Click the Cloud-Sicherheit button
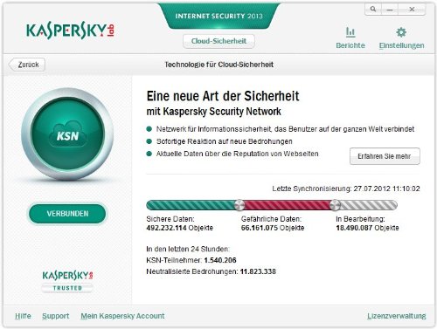This screenshot has height=329, width=437. [x=218, y=41]
